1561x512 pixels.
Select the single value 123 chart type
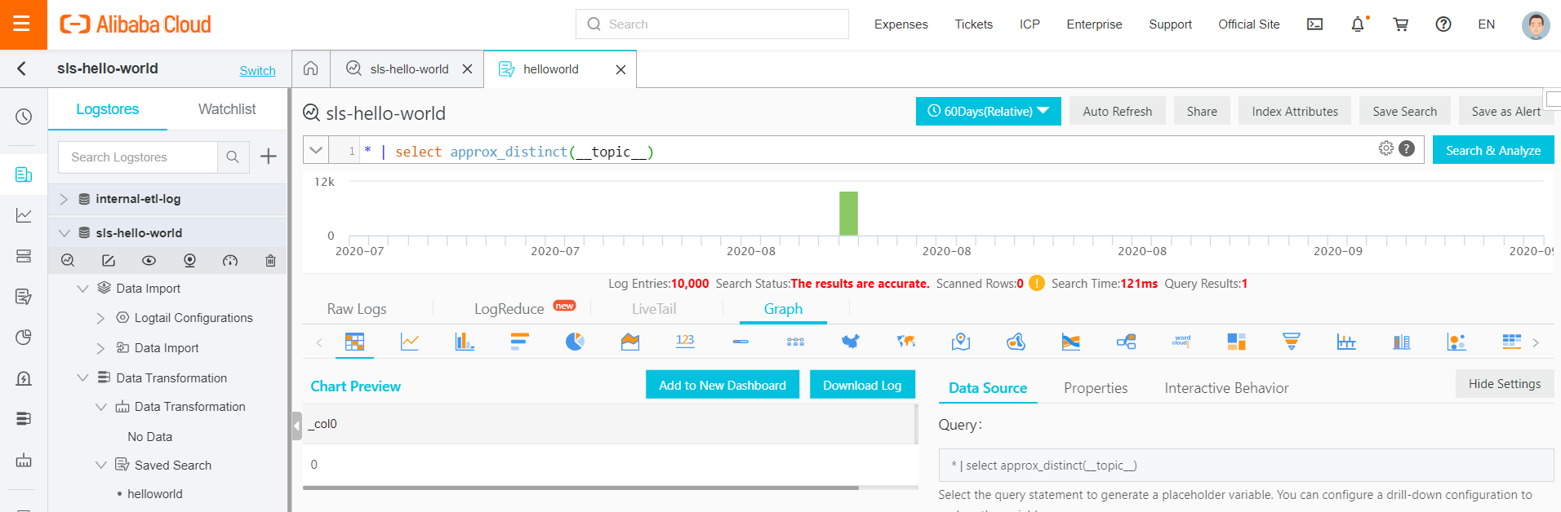[x=685, y=342]
